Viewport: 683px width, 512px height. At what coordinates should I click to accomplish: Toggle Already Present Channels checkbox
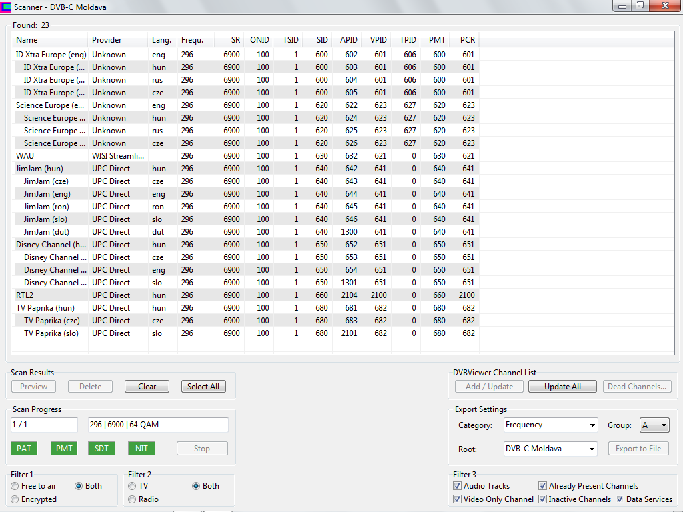click(542, 486)
